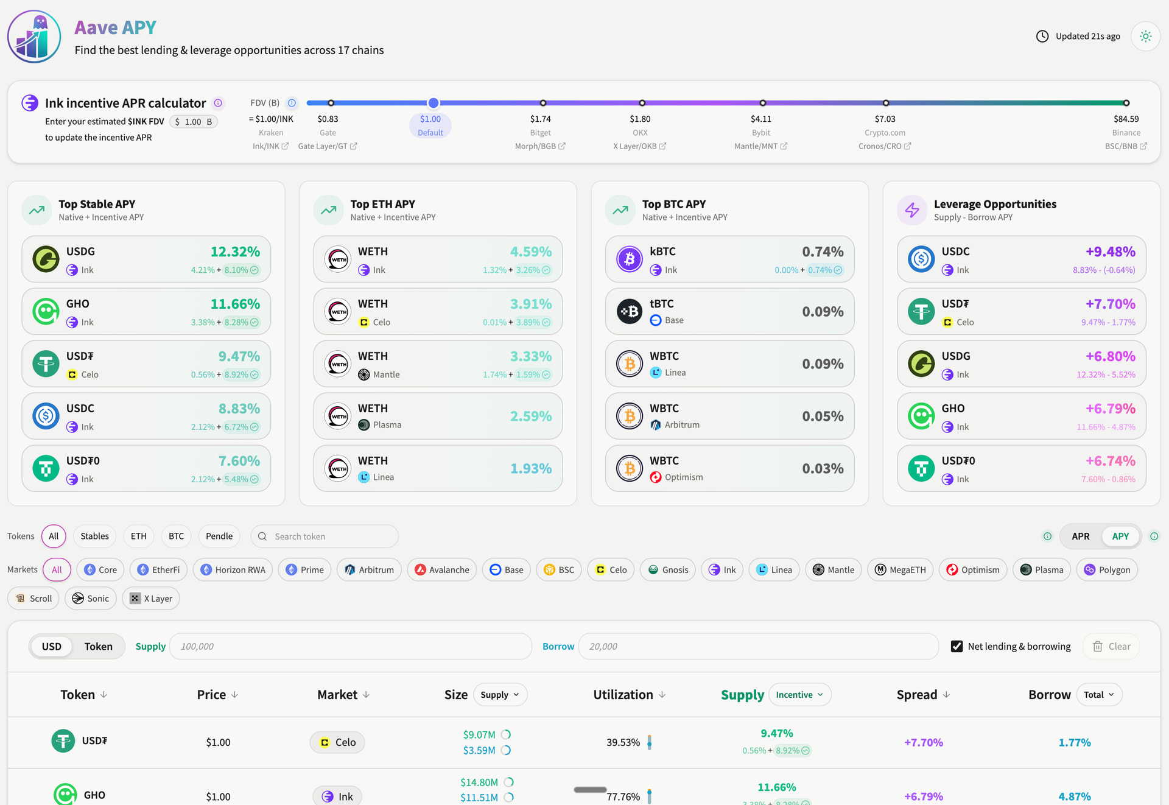The image size is (1169, 805).
Task: Open the Cronos/CRO external link icon
Action: [x=907, y=146]
